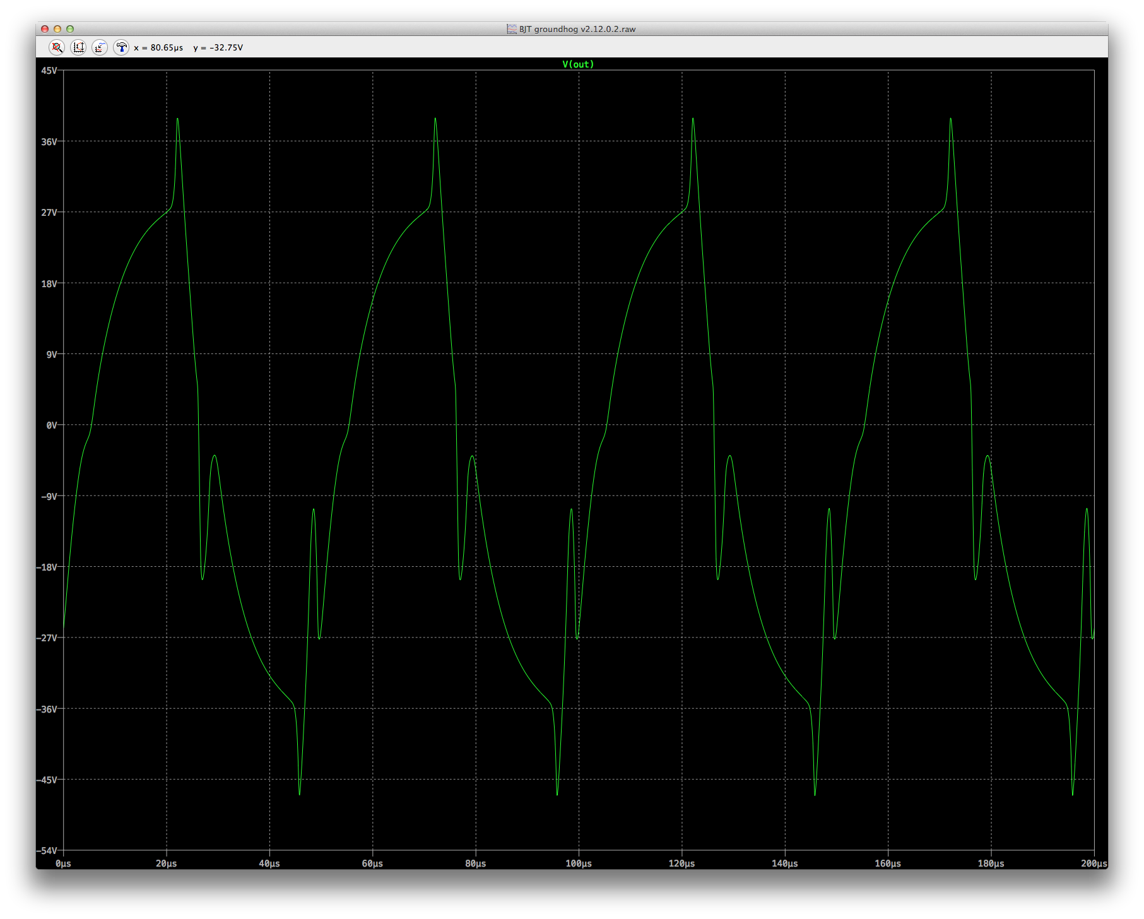
Task: Select the V(out) trace label
Action: pyautogui.click(x=578, y=64)
